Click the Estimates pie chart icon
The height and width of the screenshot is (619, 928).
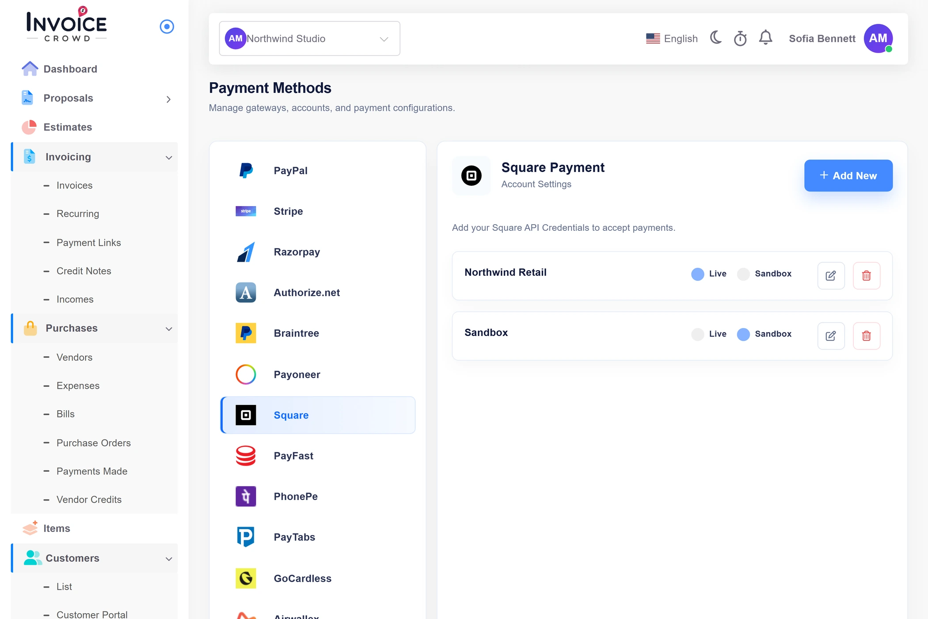(29, 127)
